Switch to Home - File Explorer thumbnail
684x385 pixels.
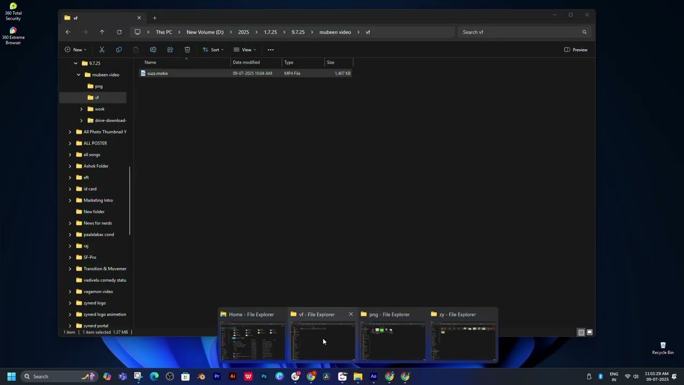252,335
